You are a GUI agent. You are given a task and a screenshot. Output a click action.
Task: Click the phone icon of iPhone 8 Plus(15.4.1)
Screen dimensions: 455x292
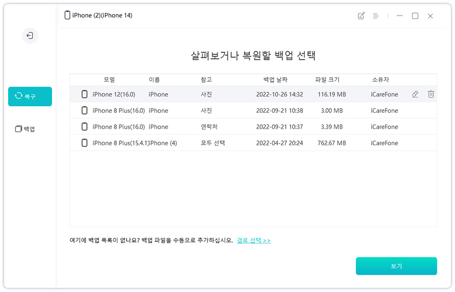(84, 143)
